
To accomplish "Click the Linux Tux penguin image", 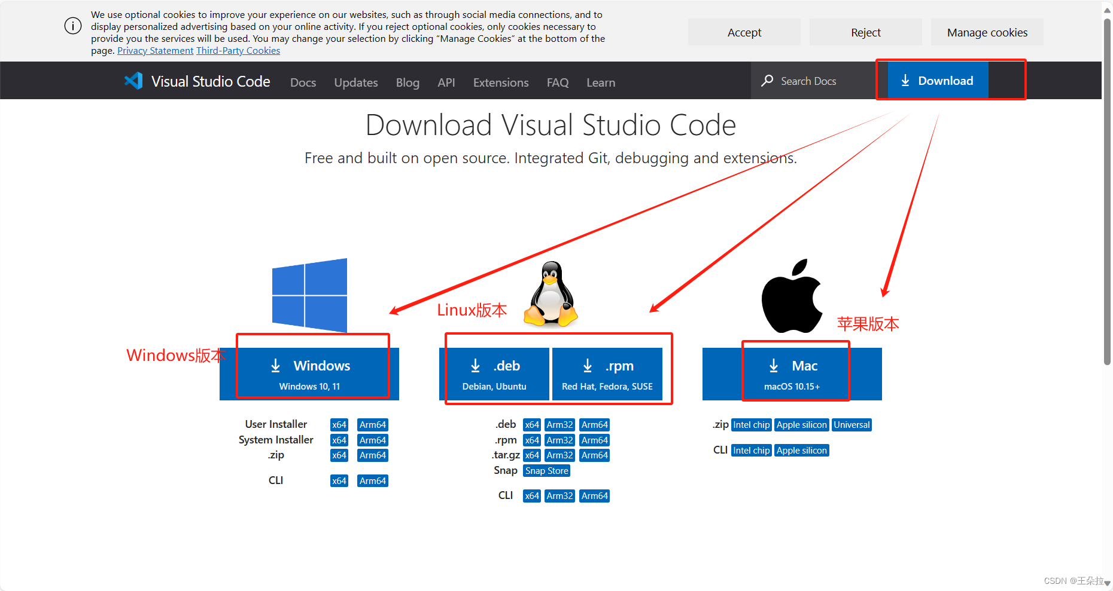I will (551, 293).
